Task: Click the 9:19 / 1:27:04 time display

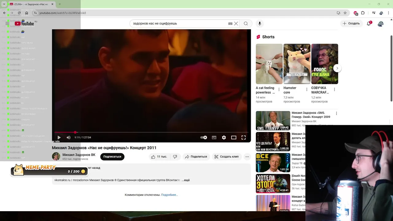Action: pos(83,138)
